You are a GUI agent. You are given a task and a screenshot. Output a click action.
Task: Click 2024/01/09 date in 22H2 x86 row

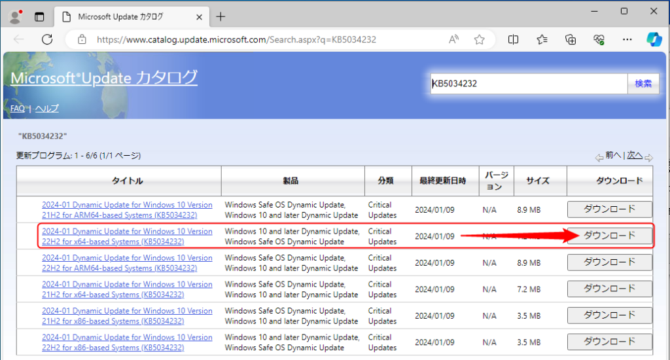434,342
